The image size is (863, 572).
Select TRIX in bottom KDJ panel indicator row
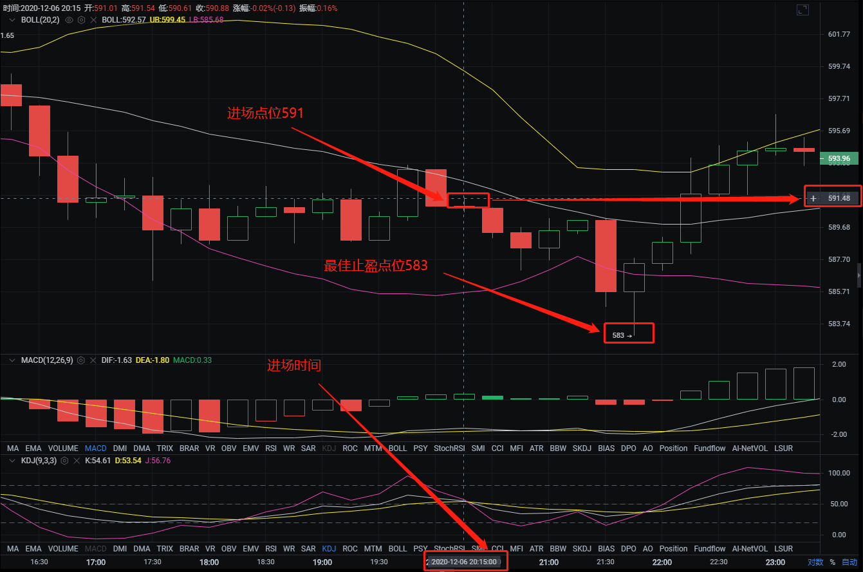(165, 549)
